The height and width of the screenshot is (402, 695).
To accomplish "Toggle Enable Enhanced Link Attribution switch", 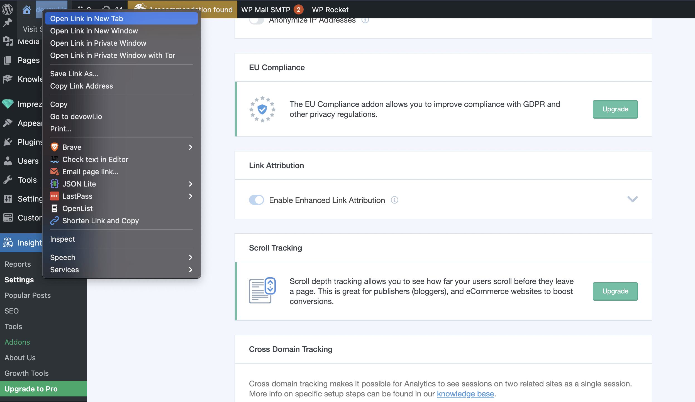I will [256, 200].
